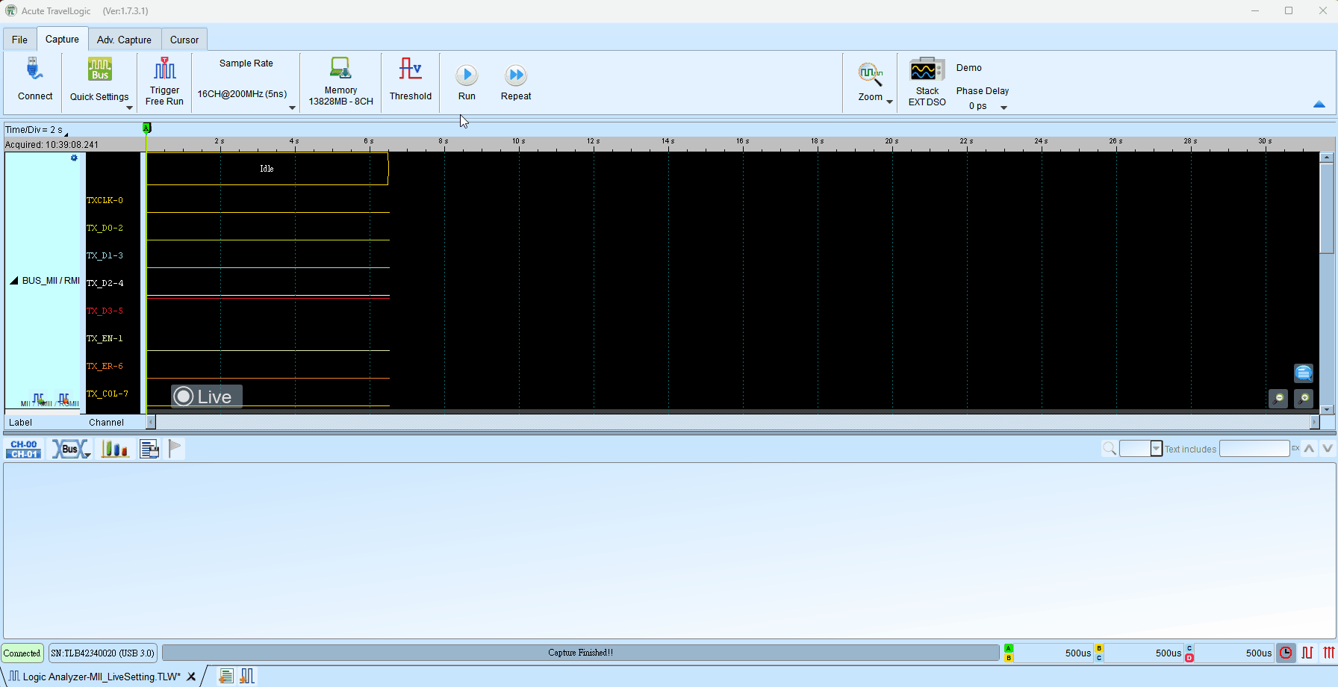Open the Phase Delay dropdown
Image resolution: width=1338 pixels, height=687 pixels.
point(1003,108)
